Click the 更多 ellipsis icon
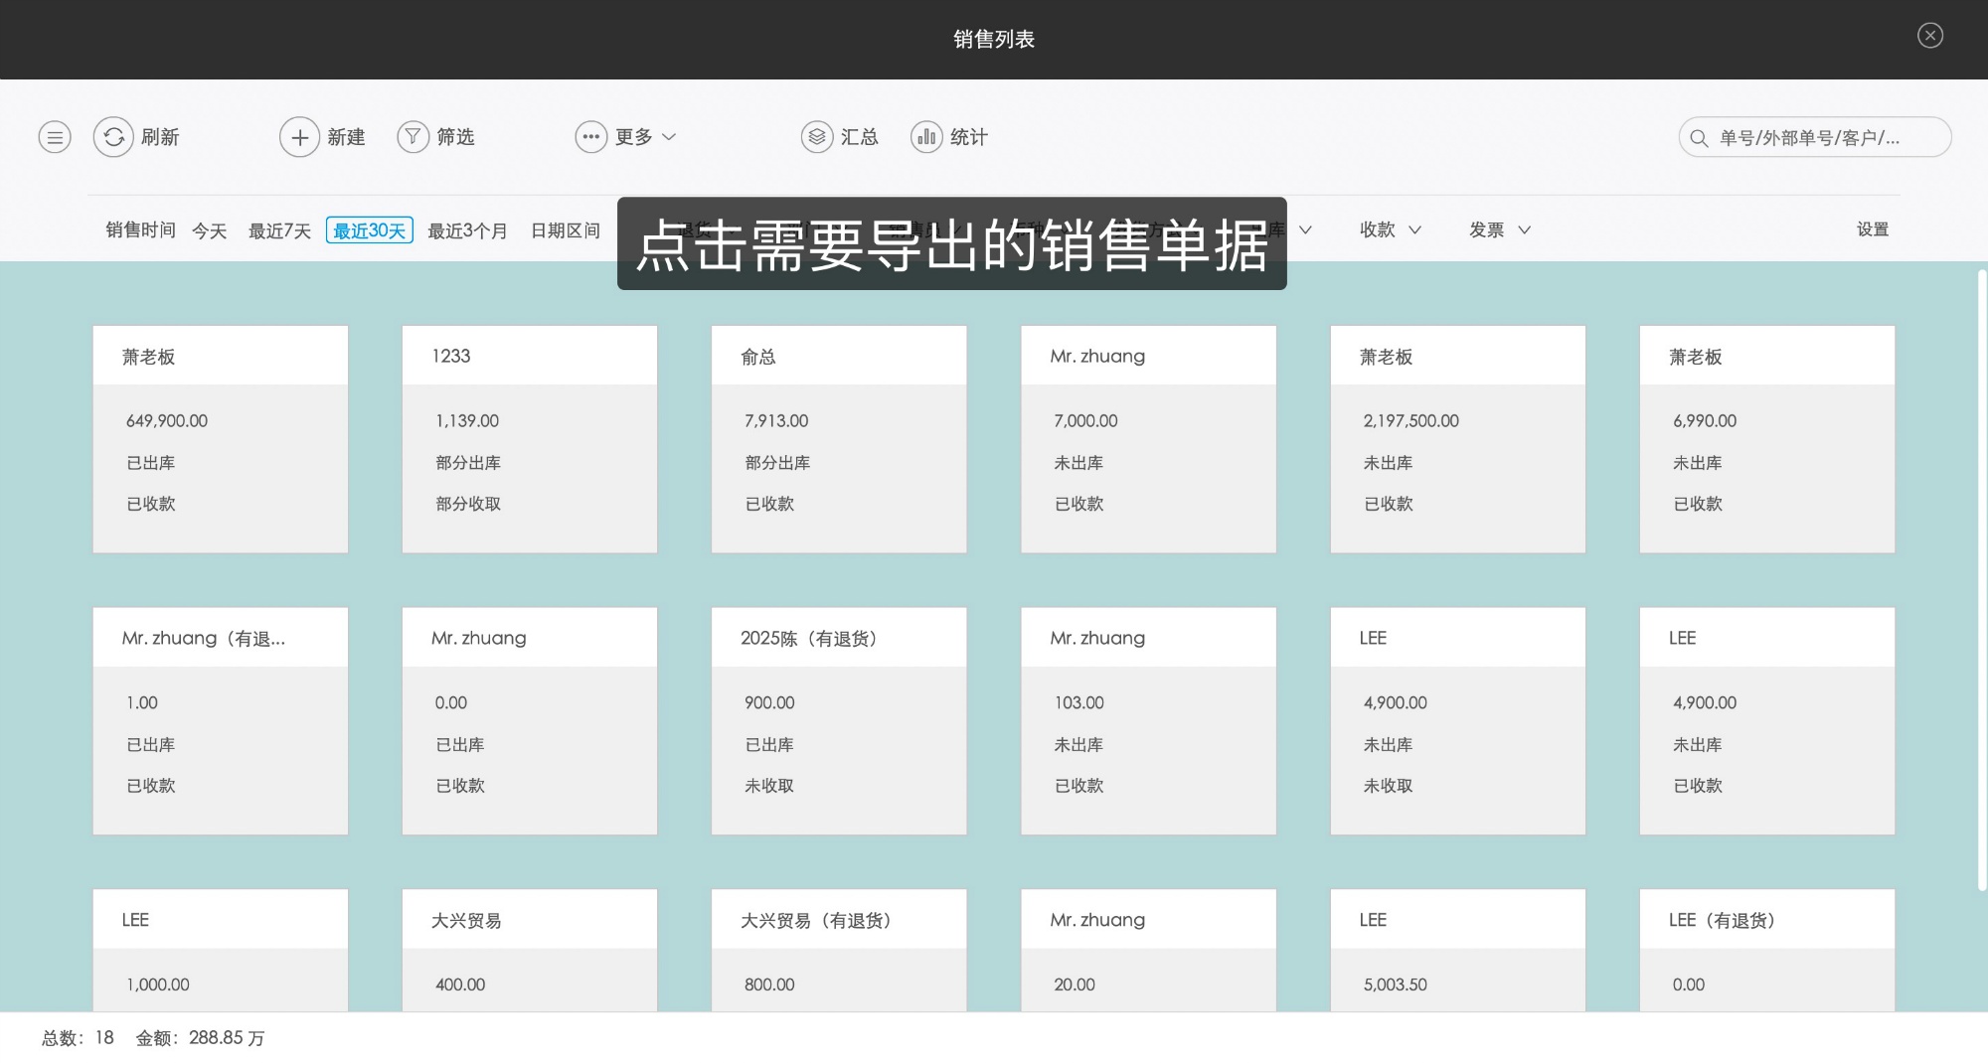The width and height of the screenshot is (1988, 1063). (x=591, y=137)
